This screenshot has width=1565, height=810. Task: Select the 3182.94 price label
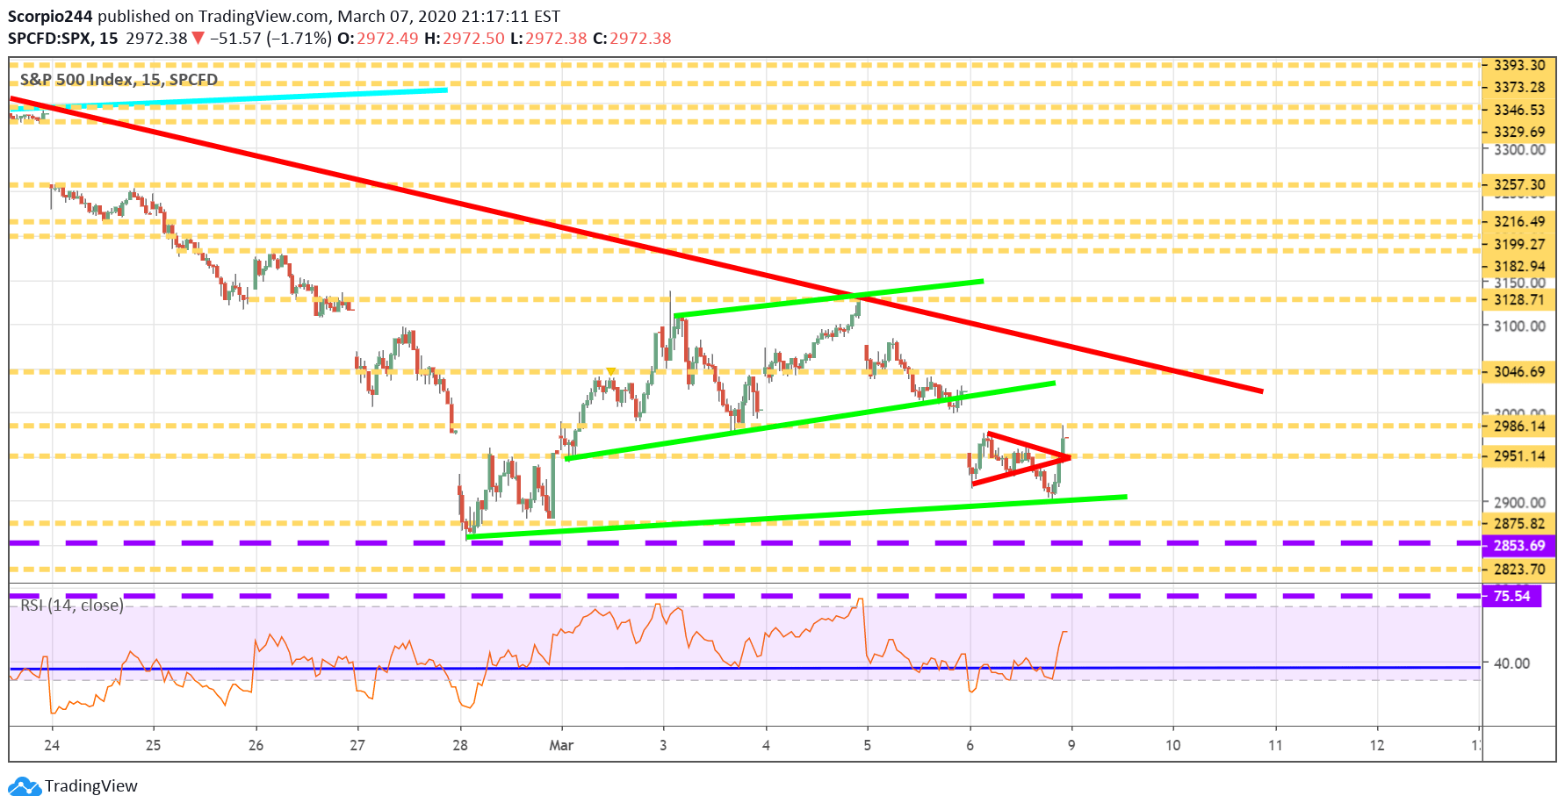1519,266
